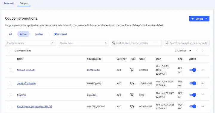The height and width of the screenshot is (113, 215).
Task: Show All promotions filter
Action: [x=10, y=34]
